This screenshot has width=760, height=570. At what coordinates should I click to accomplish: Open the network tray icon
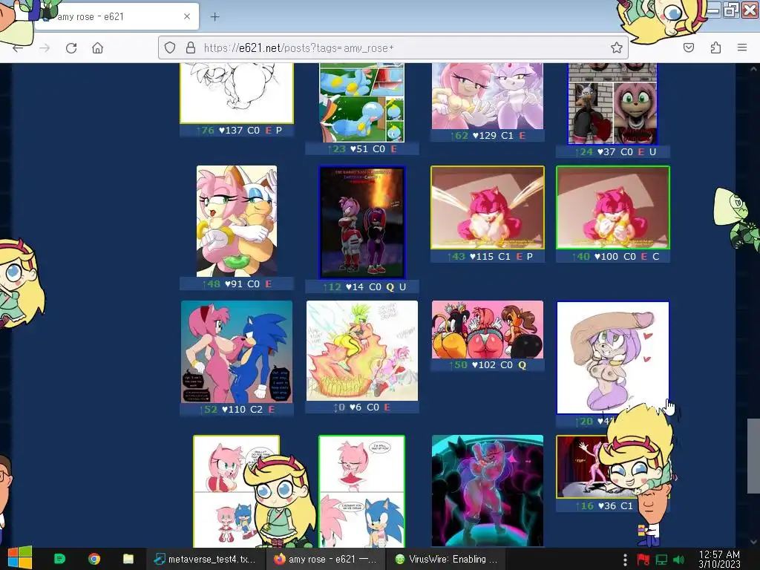point(661,560)
